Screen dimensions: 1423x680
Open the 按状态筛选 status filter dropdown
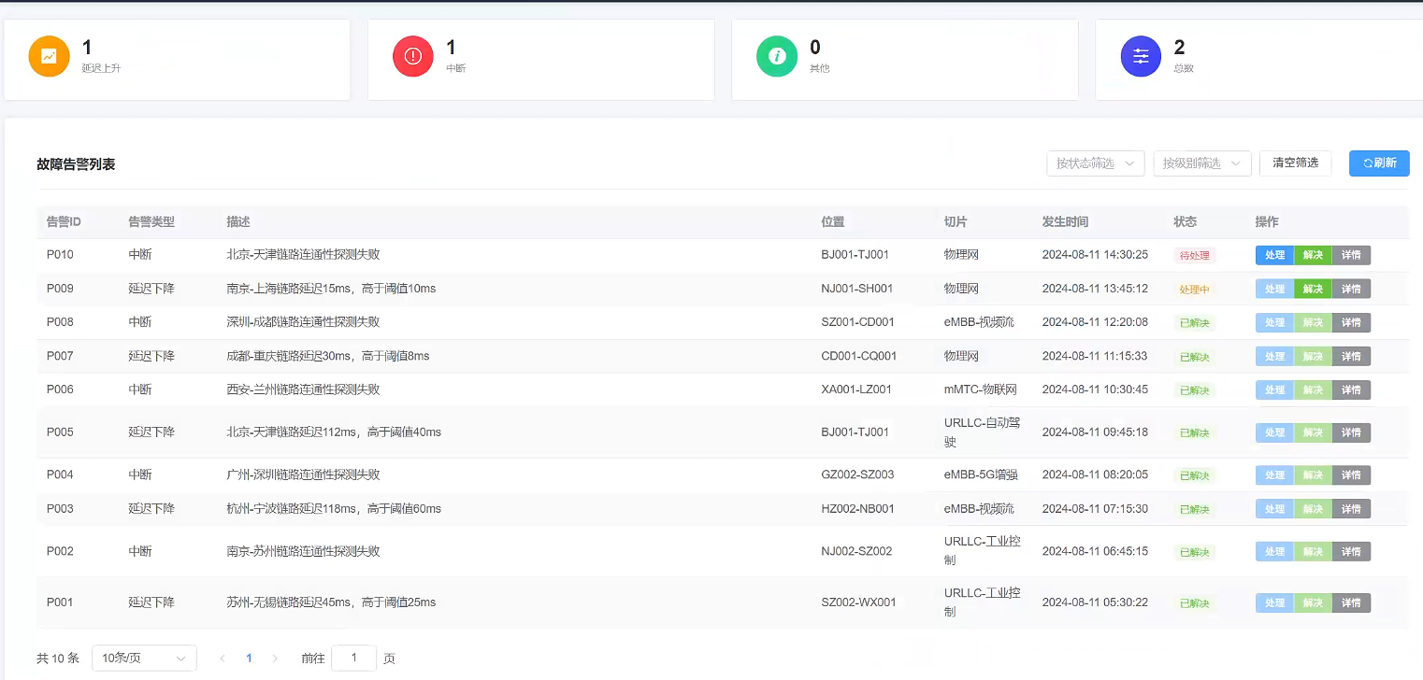(1095, 163)
